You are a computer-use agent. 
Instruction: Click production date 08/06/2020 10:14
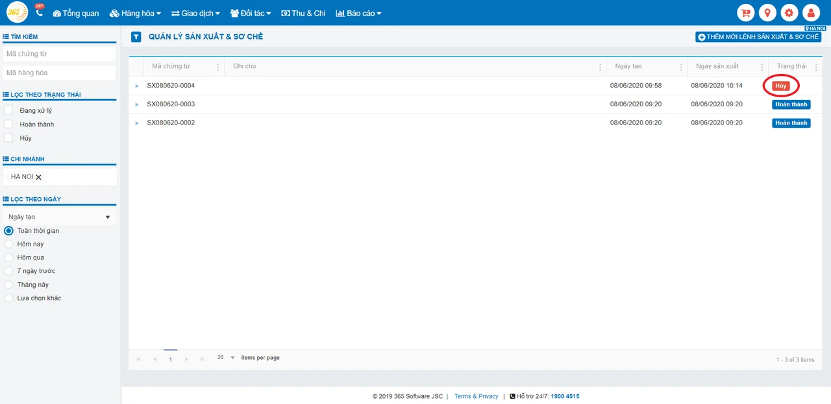pyautogui.click(x=717, y=86)
